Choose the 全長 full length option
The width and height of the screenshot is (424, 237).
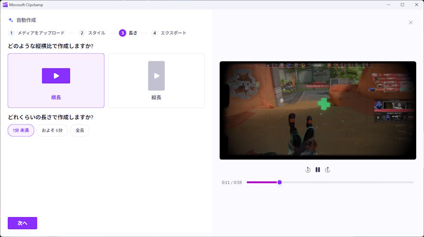coord(80,131)
